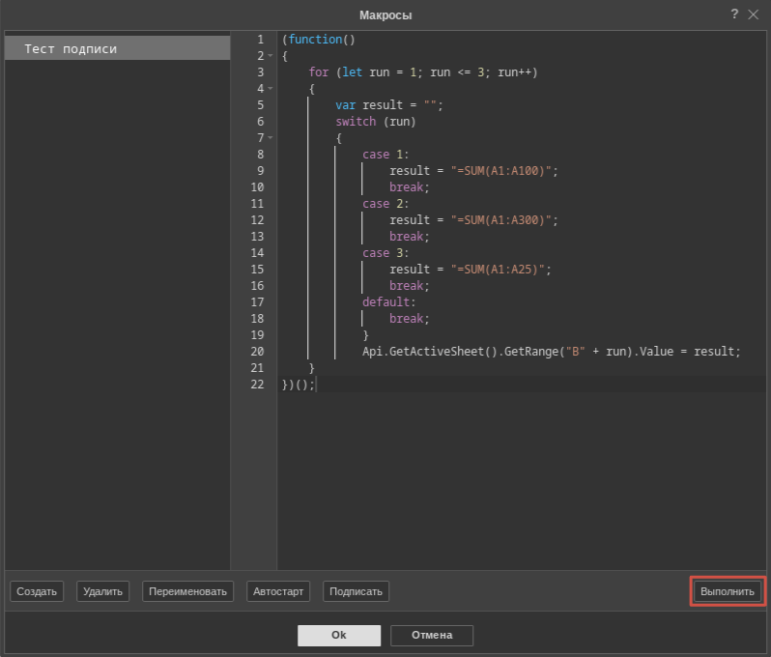The image size is (771, 657).
Task: Click 'Api.GetActiveSheet()' on line 20
Action: (430, 352)
